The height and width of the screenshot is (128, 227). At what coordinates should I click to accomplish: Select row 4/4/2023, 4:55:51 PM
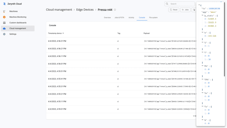click(121, 71)
